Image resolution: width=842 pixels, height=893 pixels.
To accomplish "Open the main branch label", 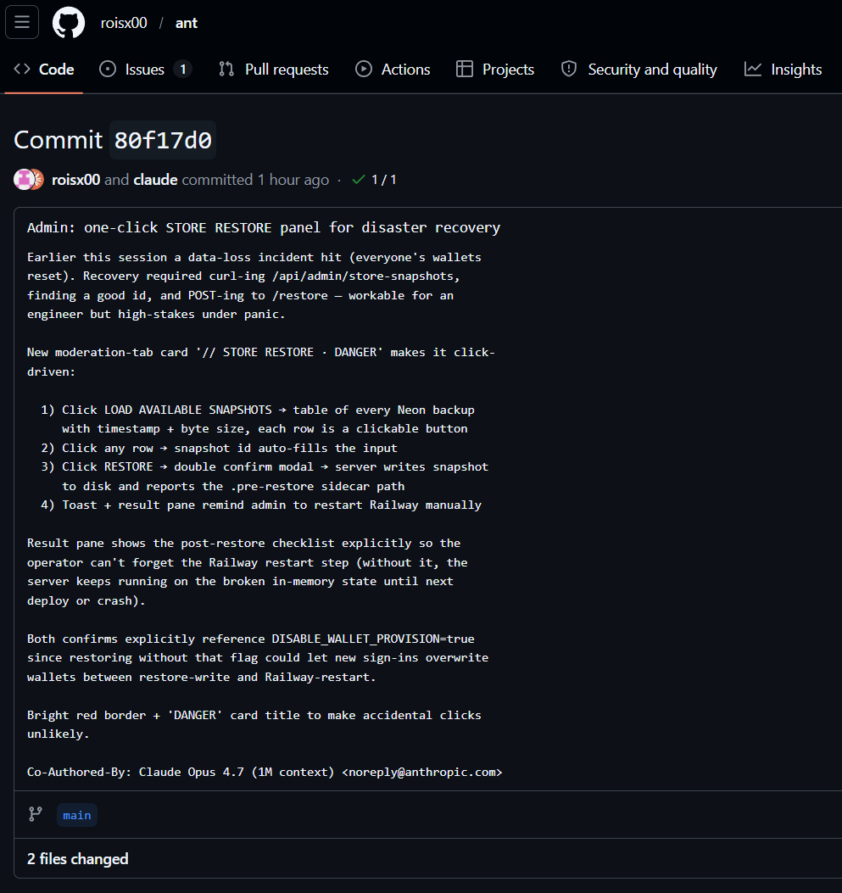I will click(x=77, y=815).
